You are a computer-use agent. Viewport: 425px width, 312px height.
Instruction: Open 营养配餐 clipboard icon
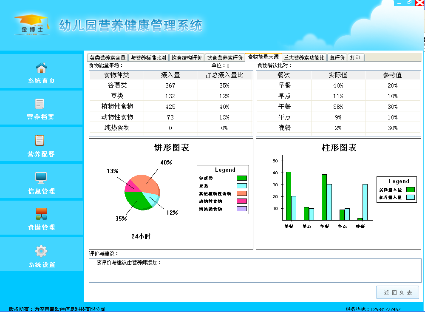(x=40, y=140)
